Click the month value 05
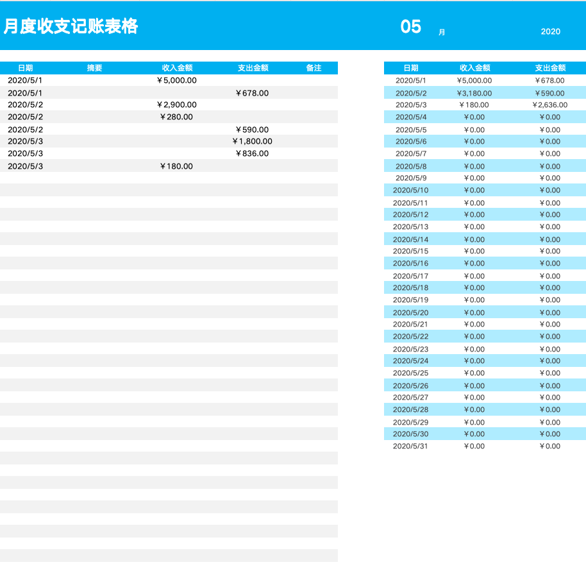The width and height of the screenshot is (586, 569). click(x=411, y=26)
